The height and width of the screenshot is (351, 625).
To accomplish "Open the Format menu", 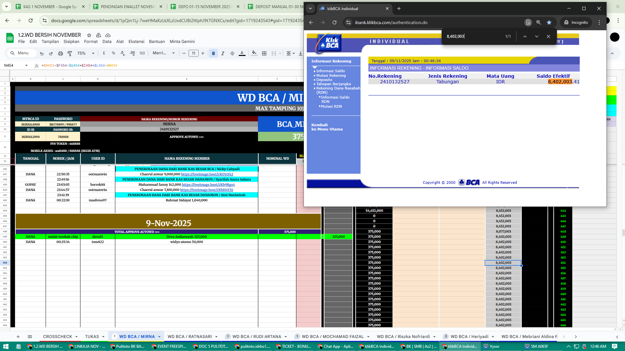I will click(x=91, y=42).
